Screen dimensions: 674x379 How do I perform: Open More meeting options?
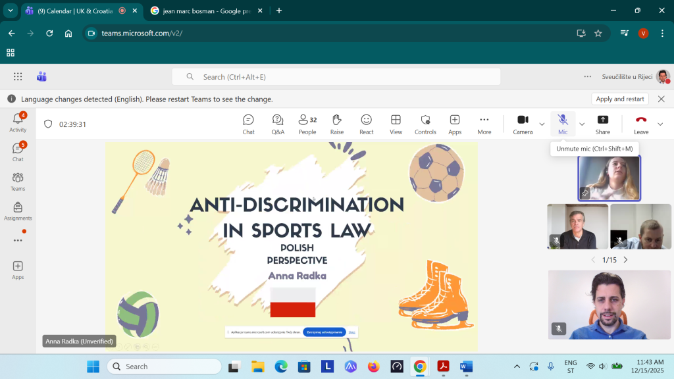[x=484, y=123]
